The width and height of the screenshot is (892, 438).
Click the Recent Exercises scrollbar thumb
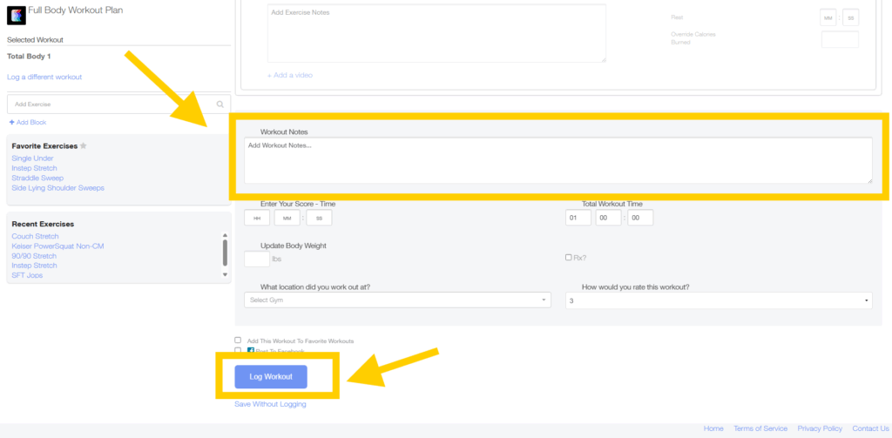[225, 253]
